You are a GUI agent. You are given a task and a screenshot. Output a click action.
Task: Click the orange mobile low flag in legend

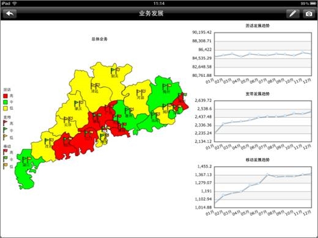click(6, 166)
